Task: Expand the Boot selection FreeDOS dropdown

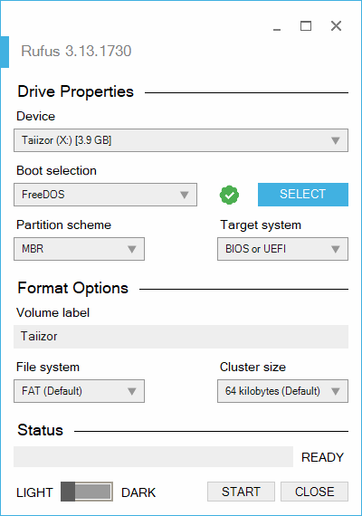Action: [105, 195]
